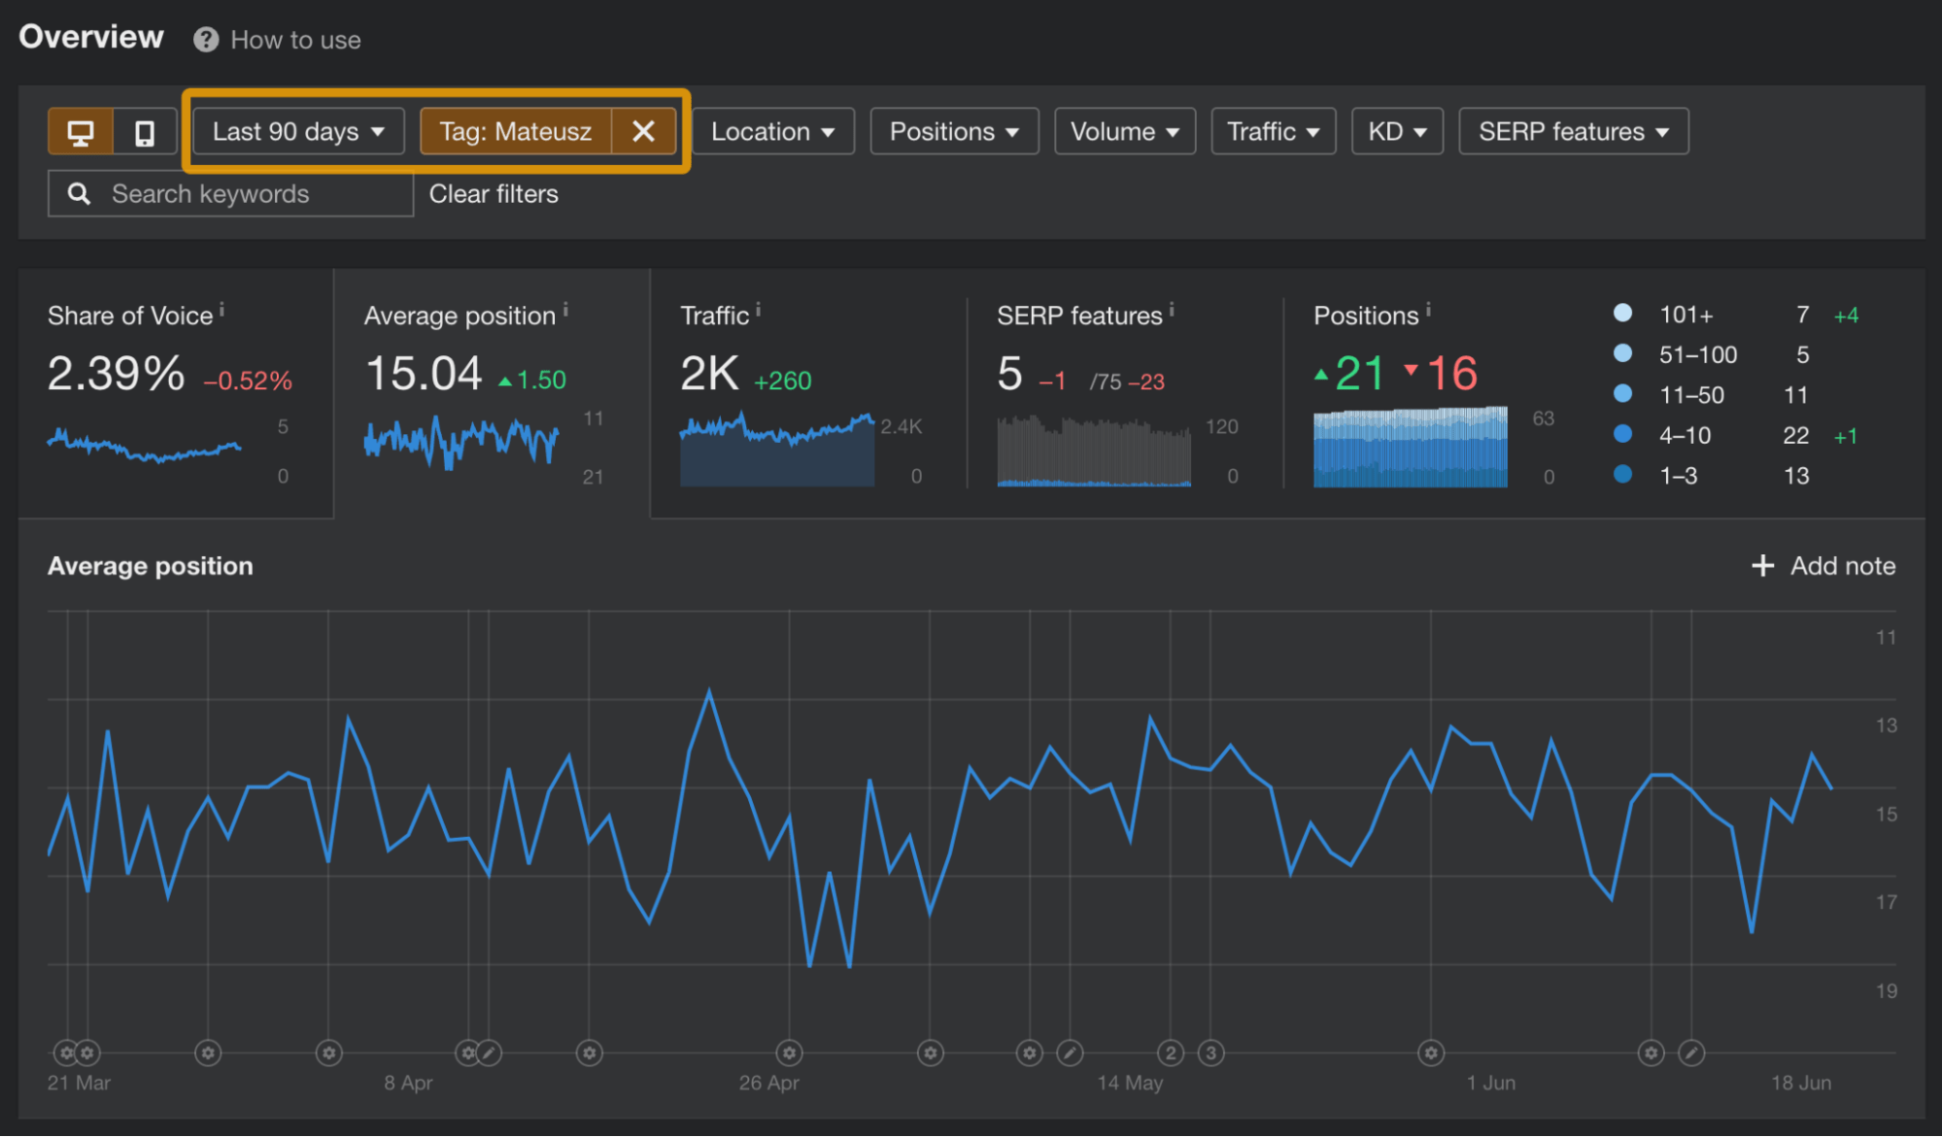Click the gear icon under 21 Mar

click(x=66, y=1053)
